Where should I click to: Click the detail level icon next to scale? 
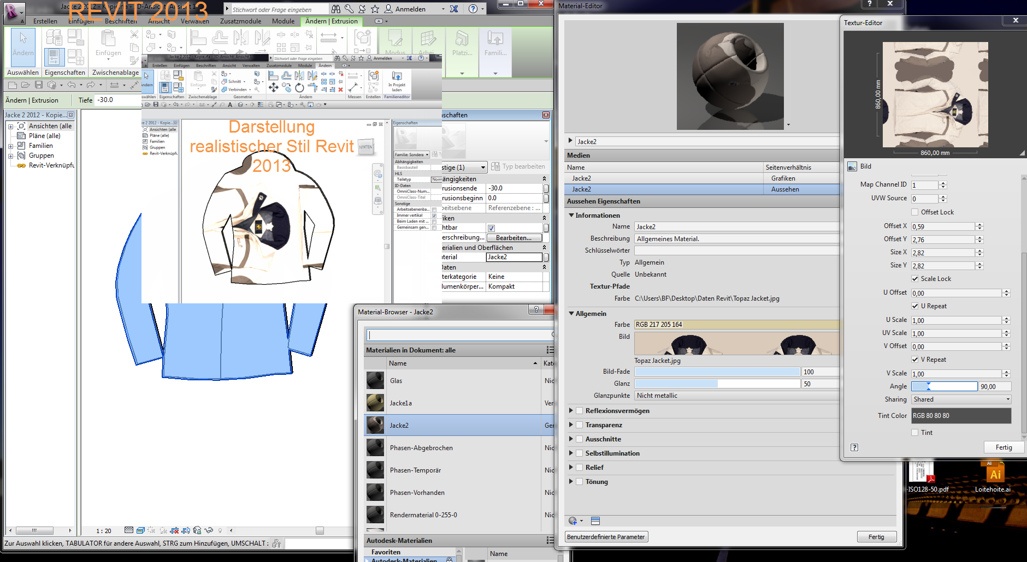129,530
